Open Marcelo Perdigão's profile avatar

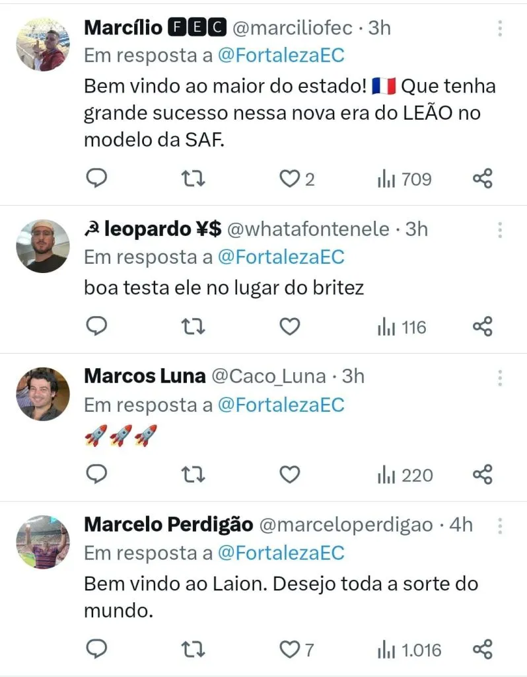[42, 542]
